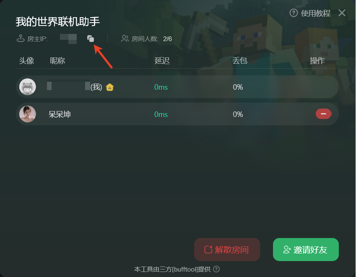The width and height of the screenshot is (356, 277).
Task: Kick 呆呆坤 with the red minus button
Action: (323, 114)
